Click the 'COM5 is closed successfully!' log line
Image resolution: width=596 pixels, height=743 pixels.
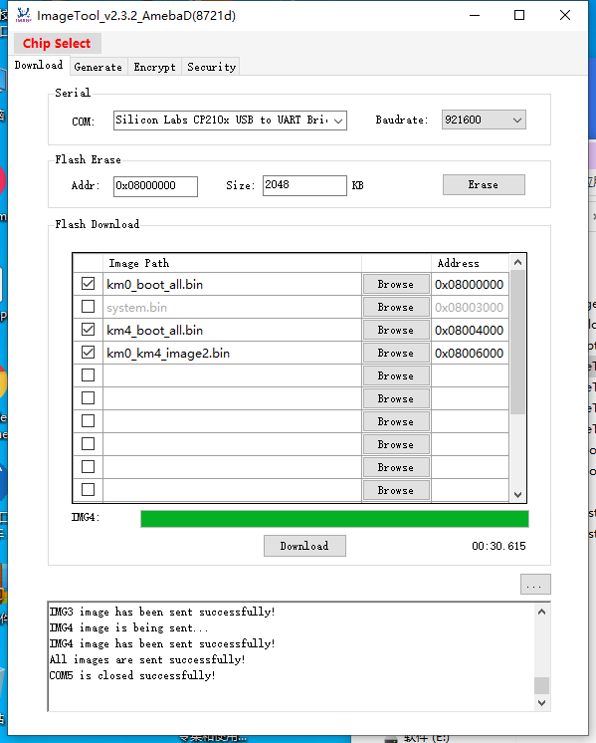pos(132,675)
